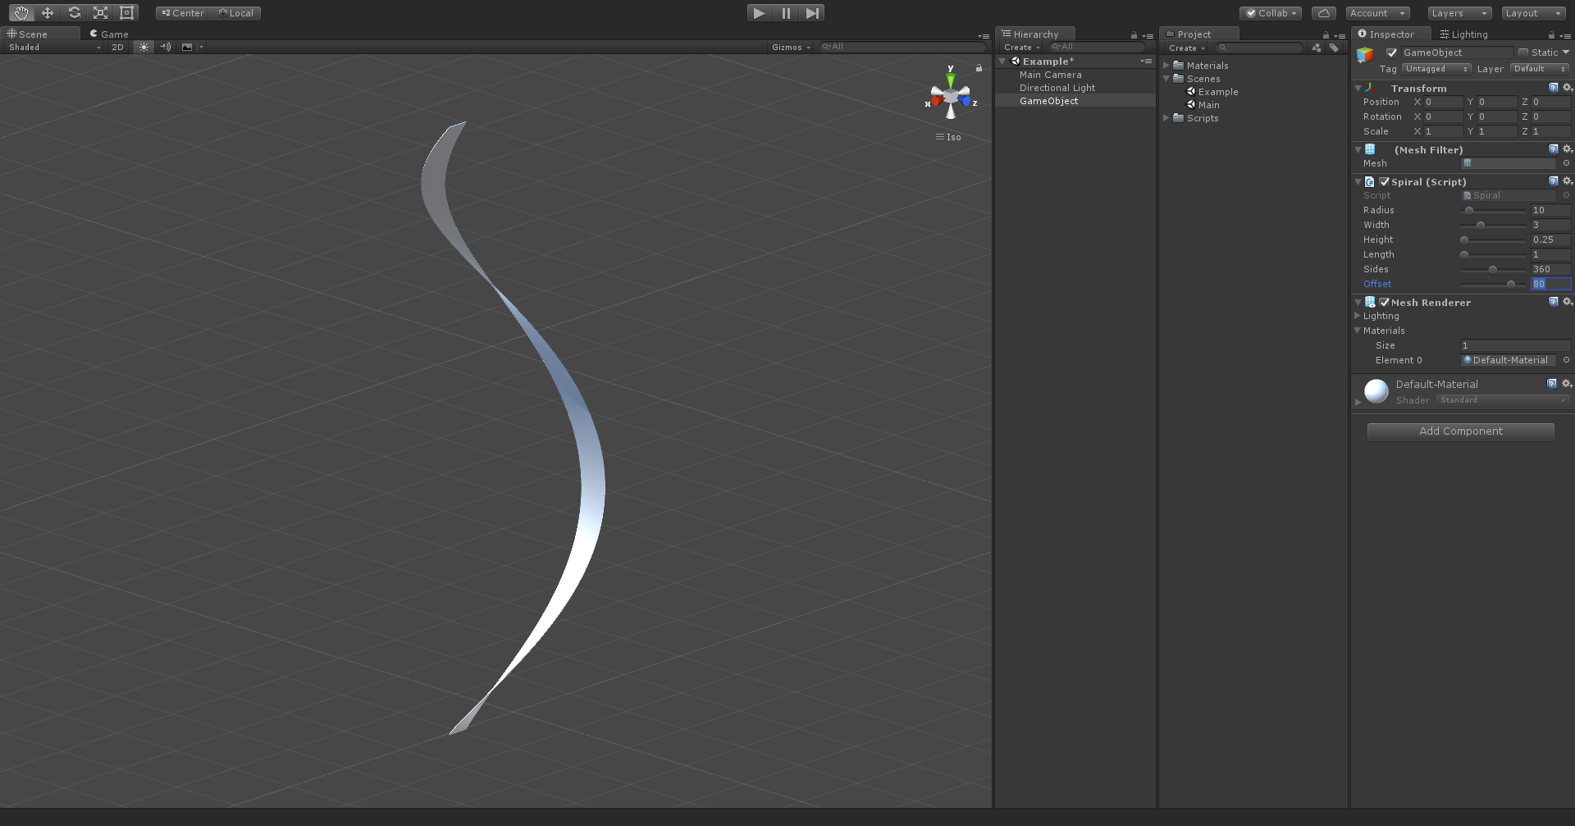Screen dimensions: 1575x826
Task: Open the Hierarchy Create menu
Action: (1022, 48)
